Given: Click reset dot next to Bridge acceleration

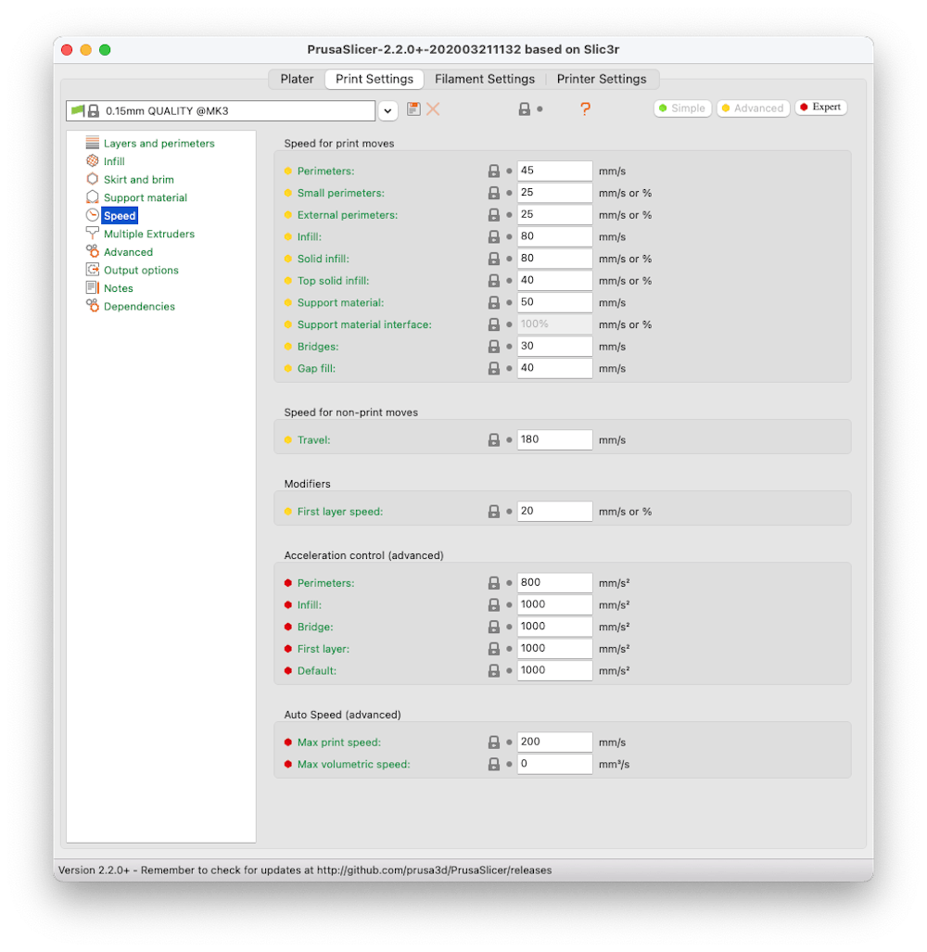Looking at the screenshot, I should click(509, 628).
